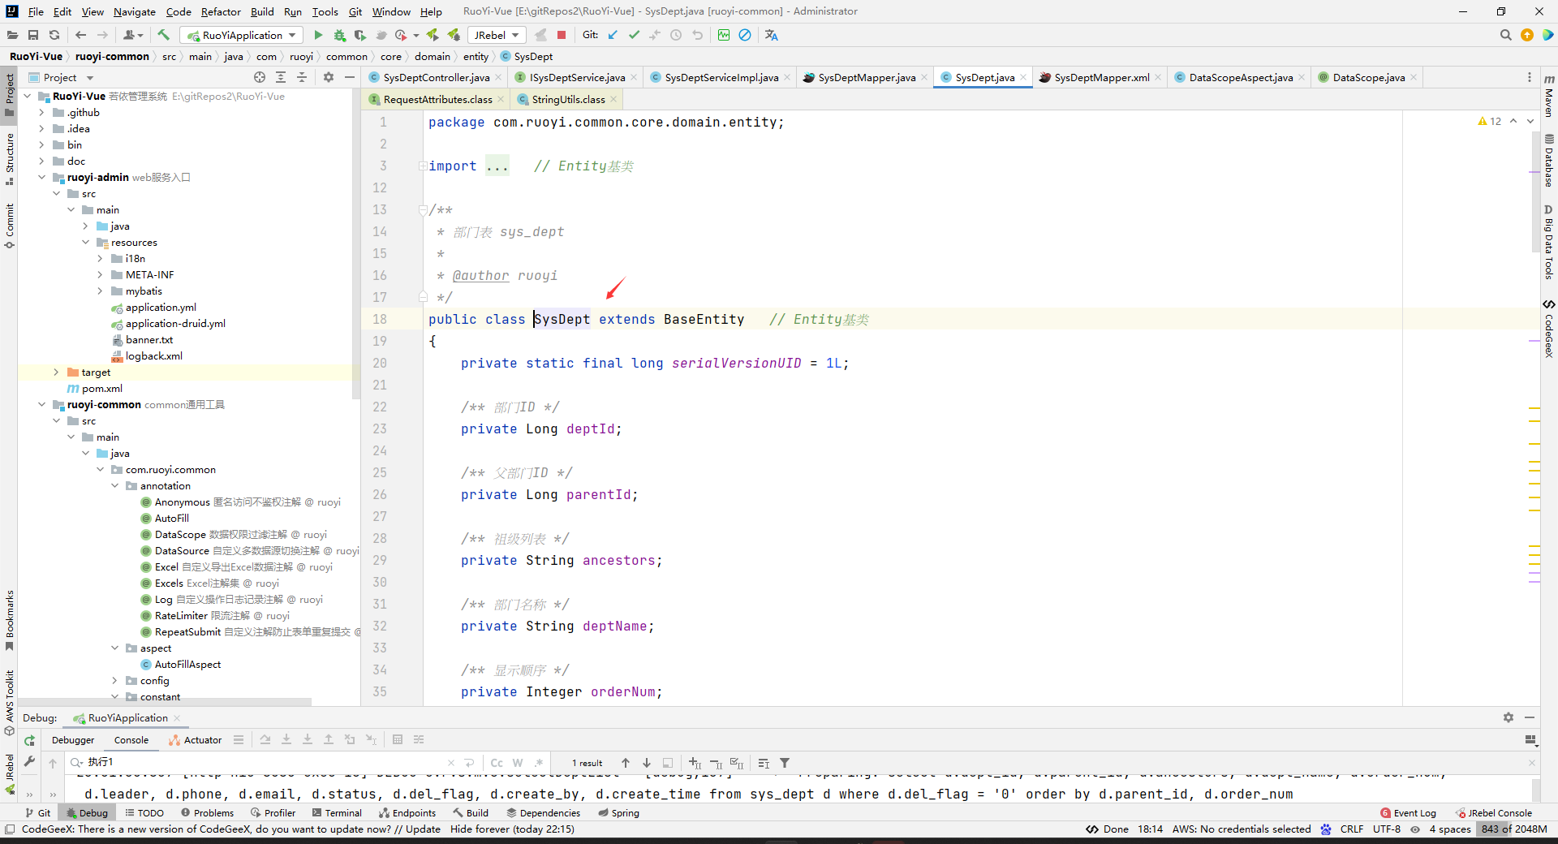The image size is (1558, 844).
Task: Run with Coverage using the shield icon
Action: (x=360, y=35)
